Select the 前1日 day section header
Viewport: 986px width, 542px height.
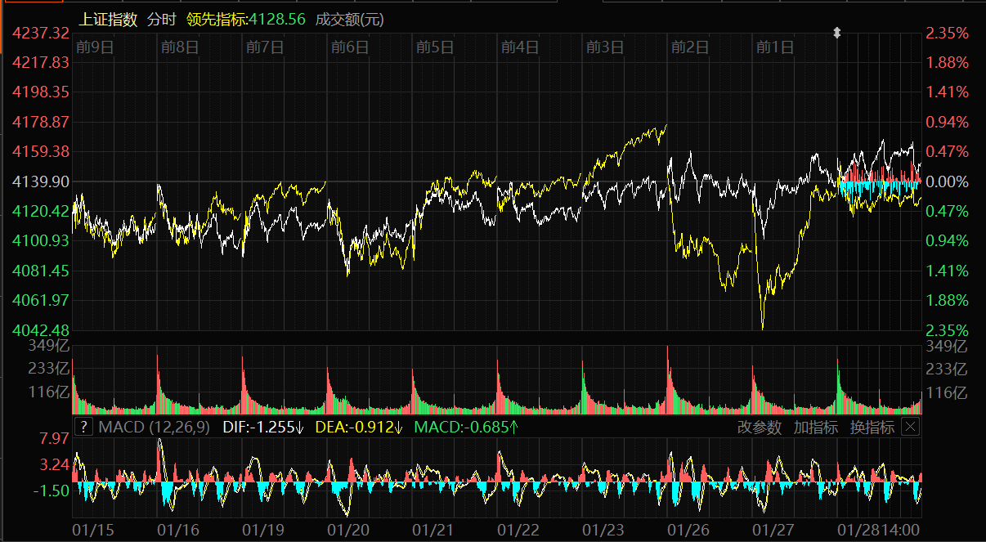774,47
